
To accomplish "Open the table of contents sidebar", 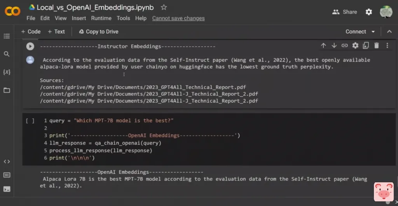I will tap(7, 36).
